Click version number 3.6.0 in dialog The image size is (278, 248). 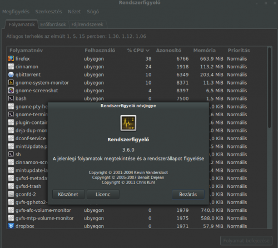pyautogui.click(x=128, y=150)
